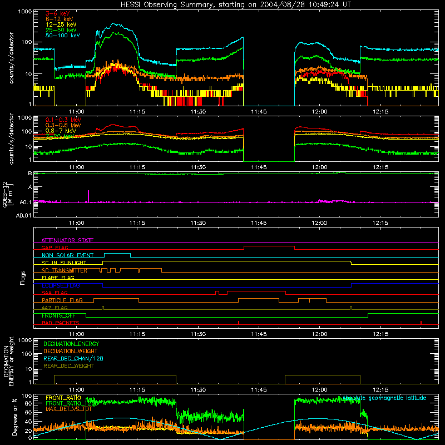Click the 11:00 tick label below the GOES panel
The width and height of the screenshot is (445, 445).
pos(76,223)
